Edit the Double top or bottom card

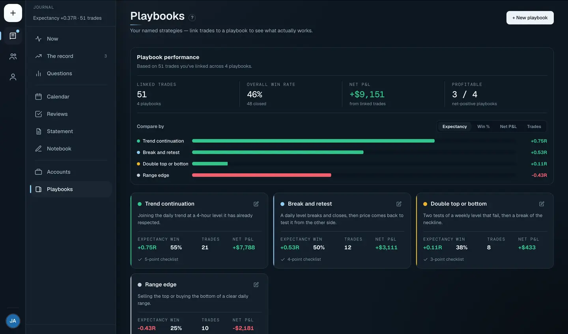click(542, 204)
